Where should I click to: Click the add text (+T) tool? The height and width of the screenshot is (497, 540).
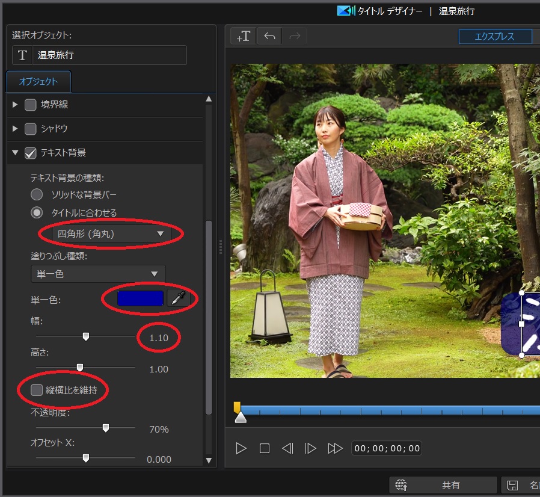tap(243, 36)
